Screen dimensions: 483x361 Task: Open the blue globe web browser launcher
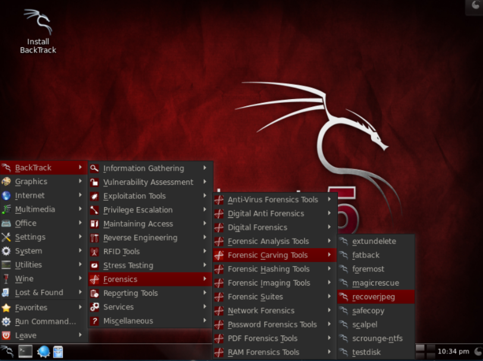(x=43, y=351)
